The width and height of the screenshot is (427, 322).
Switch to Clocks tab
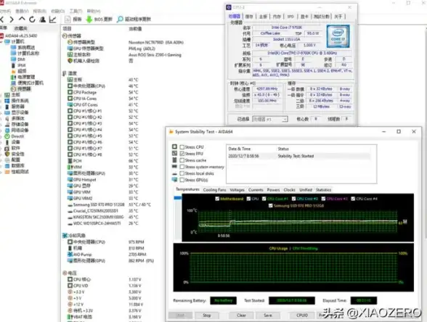[x=290, y=190]
